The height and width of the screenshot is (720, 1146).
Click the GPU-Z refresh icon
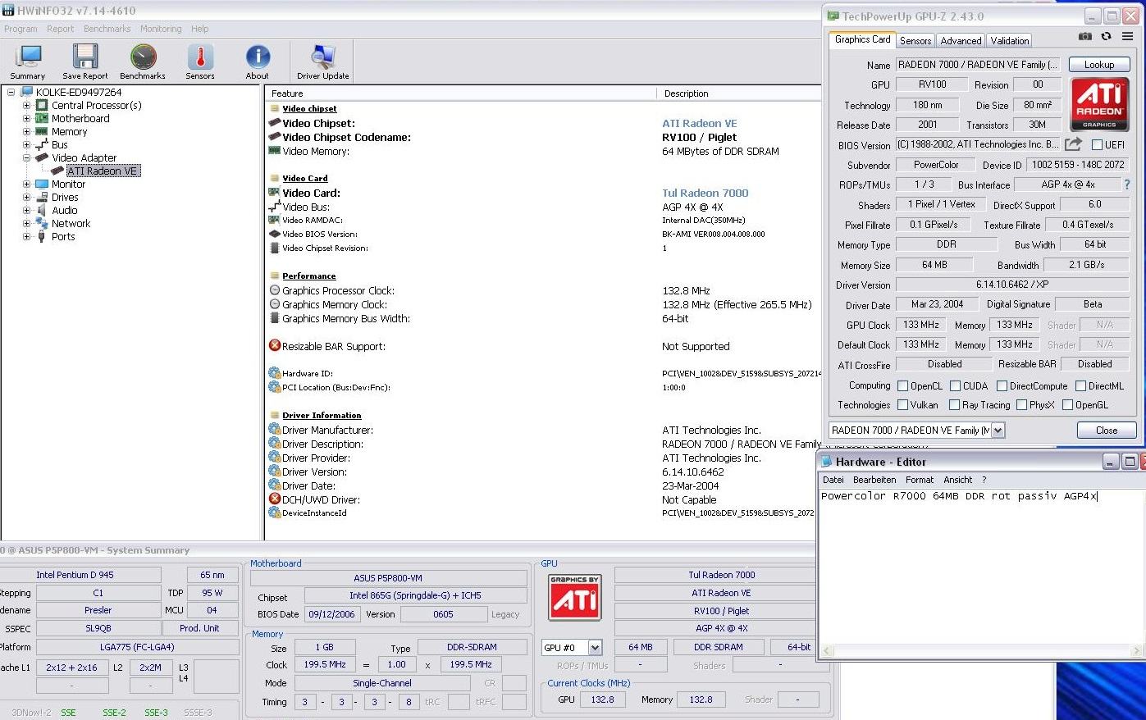tap(1106, 36)
